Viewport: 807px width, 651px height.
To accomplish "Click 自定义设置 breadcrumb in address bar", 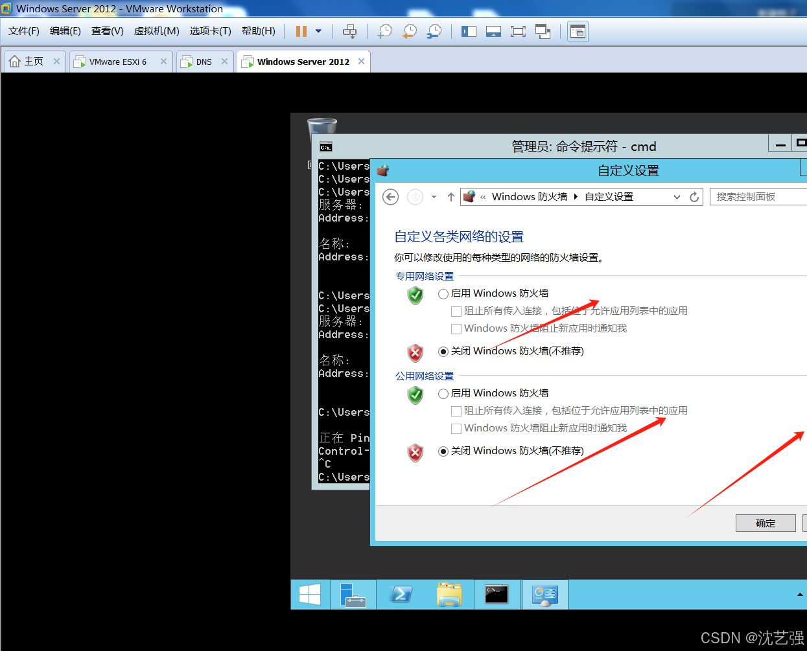I will tap(609, 197).
